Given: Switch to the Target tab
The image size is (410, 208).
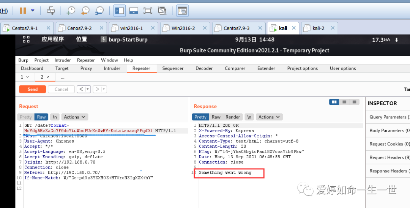Looking at the screenshot, I should (x=62, y=68).
